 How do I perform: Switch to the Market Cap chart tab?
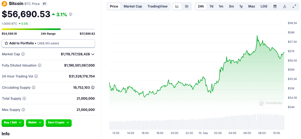[133, 6]
